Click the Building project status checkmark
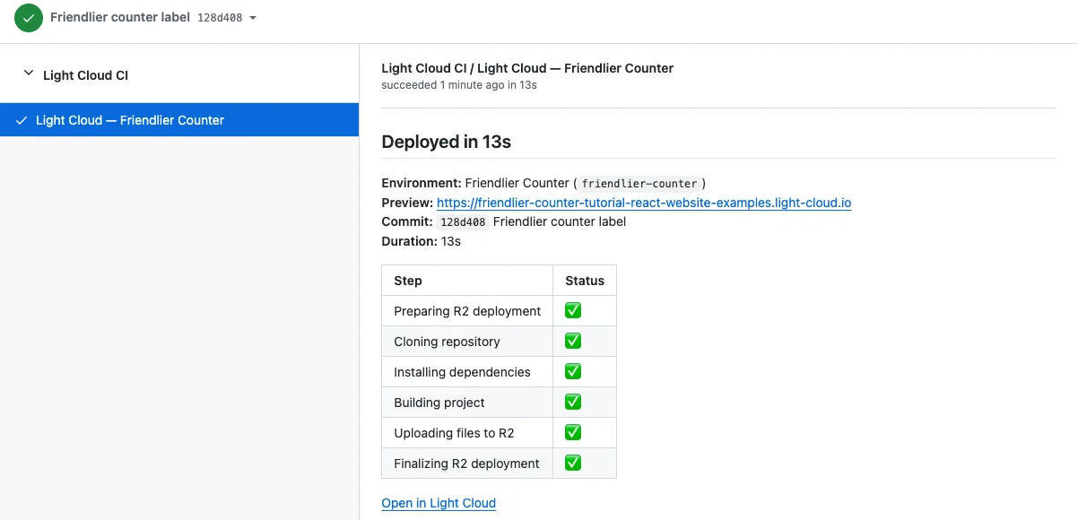Screen dimensions: 1078x520 [573, 402]
